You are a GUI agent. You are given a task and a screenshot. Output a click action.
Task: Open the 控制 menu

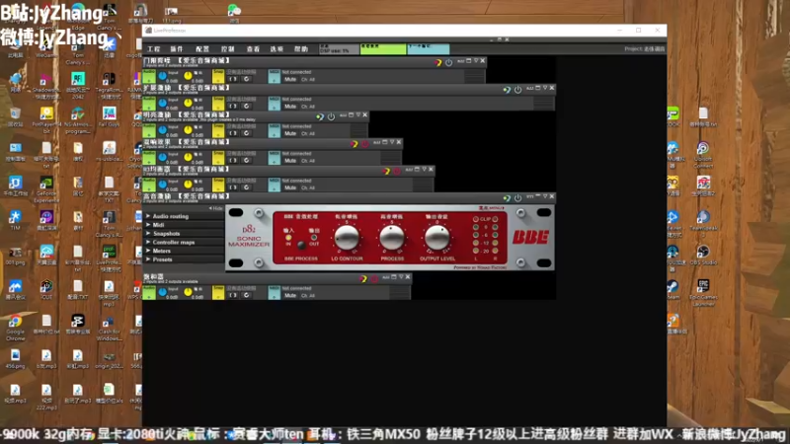(x=228, y=49)
